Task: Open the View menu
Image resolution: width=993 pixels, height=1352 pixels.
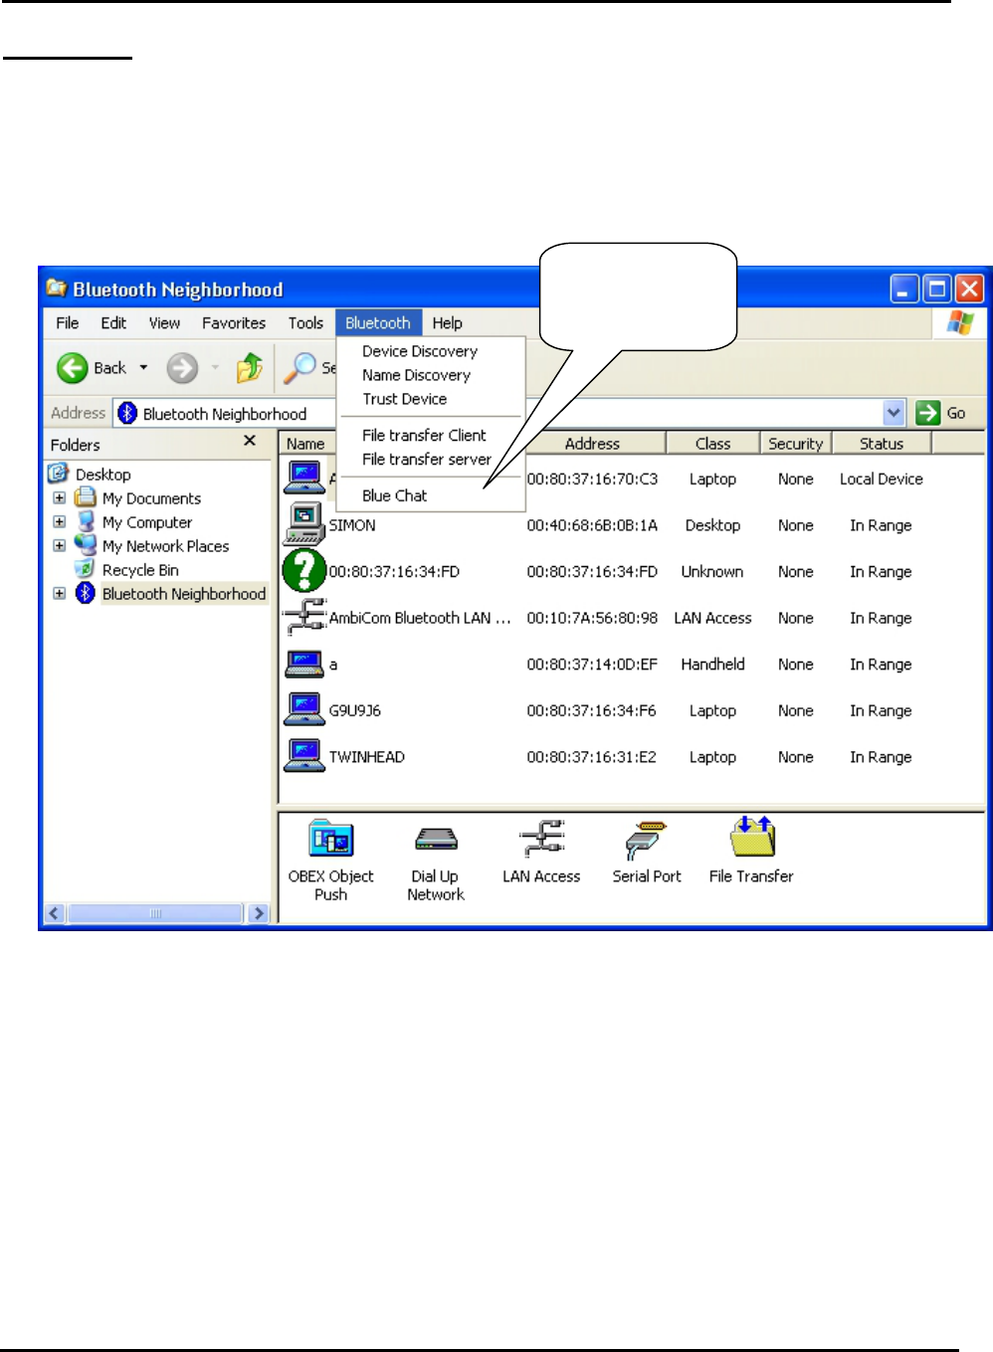Action: pyautogui.click(x=164, y=323)
